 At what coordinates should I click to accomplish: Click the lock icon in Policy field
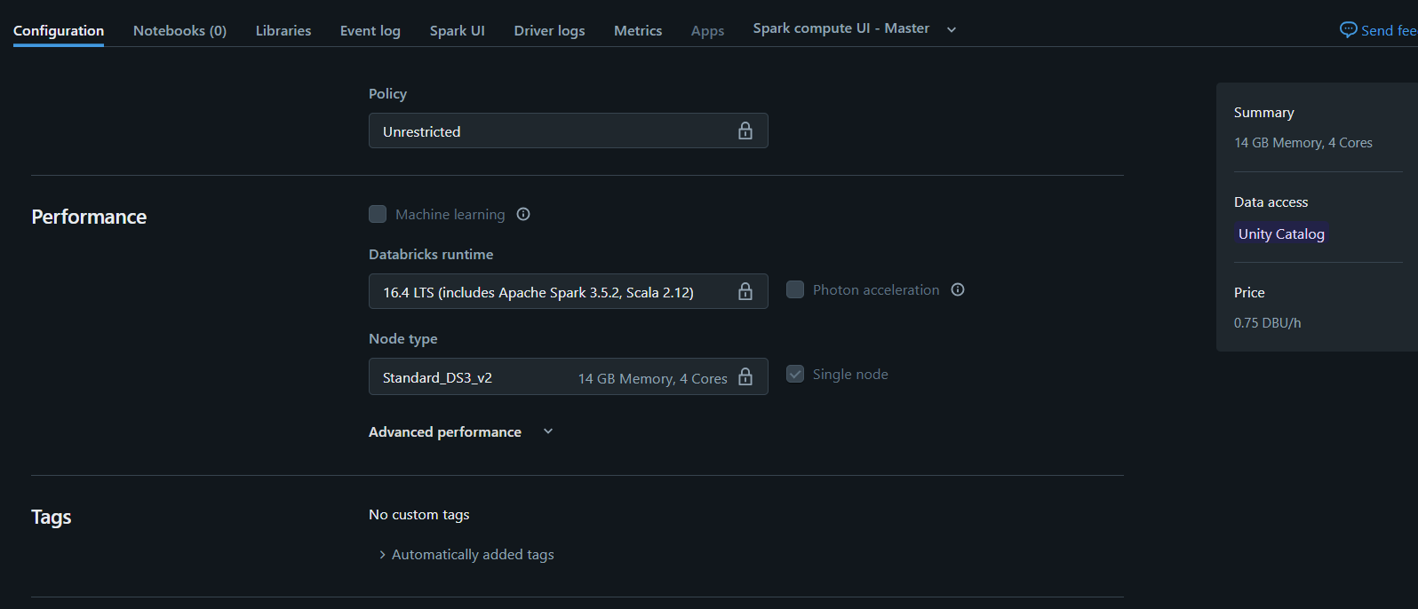[745, 130]
